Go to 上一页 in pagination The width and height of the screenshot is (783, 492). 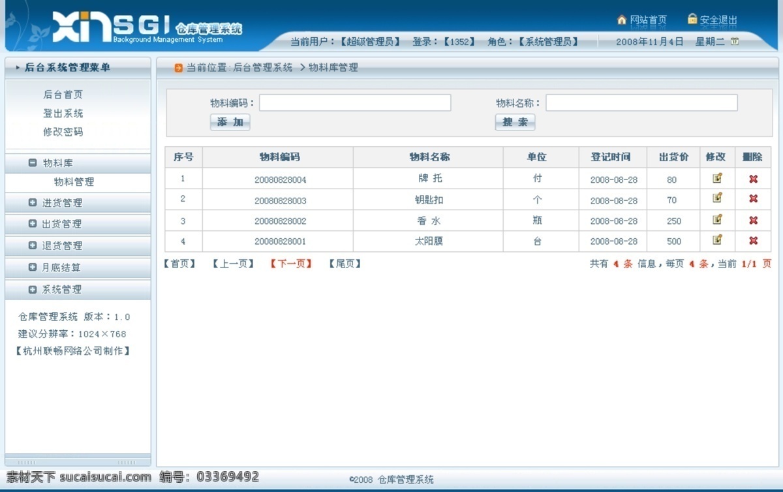pyautogui.click(x=233, y=264)
